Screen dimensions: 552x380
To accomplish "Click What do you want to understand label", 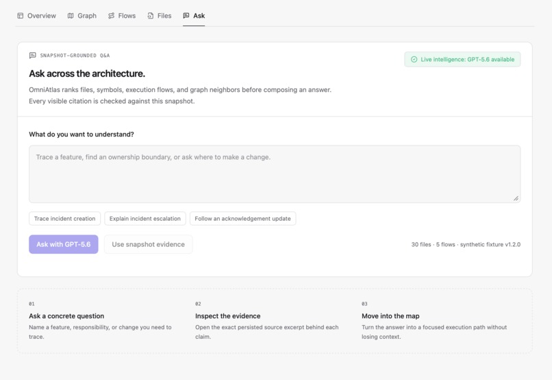I will point(81,134).
